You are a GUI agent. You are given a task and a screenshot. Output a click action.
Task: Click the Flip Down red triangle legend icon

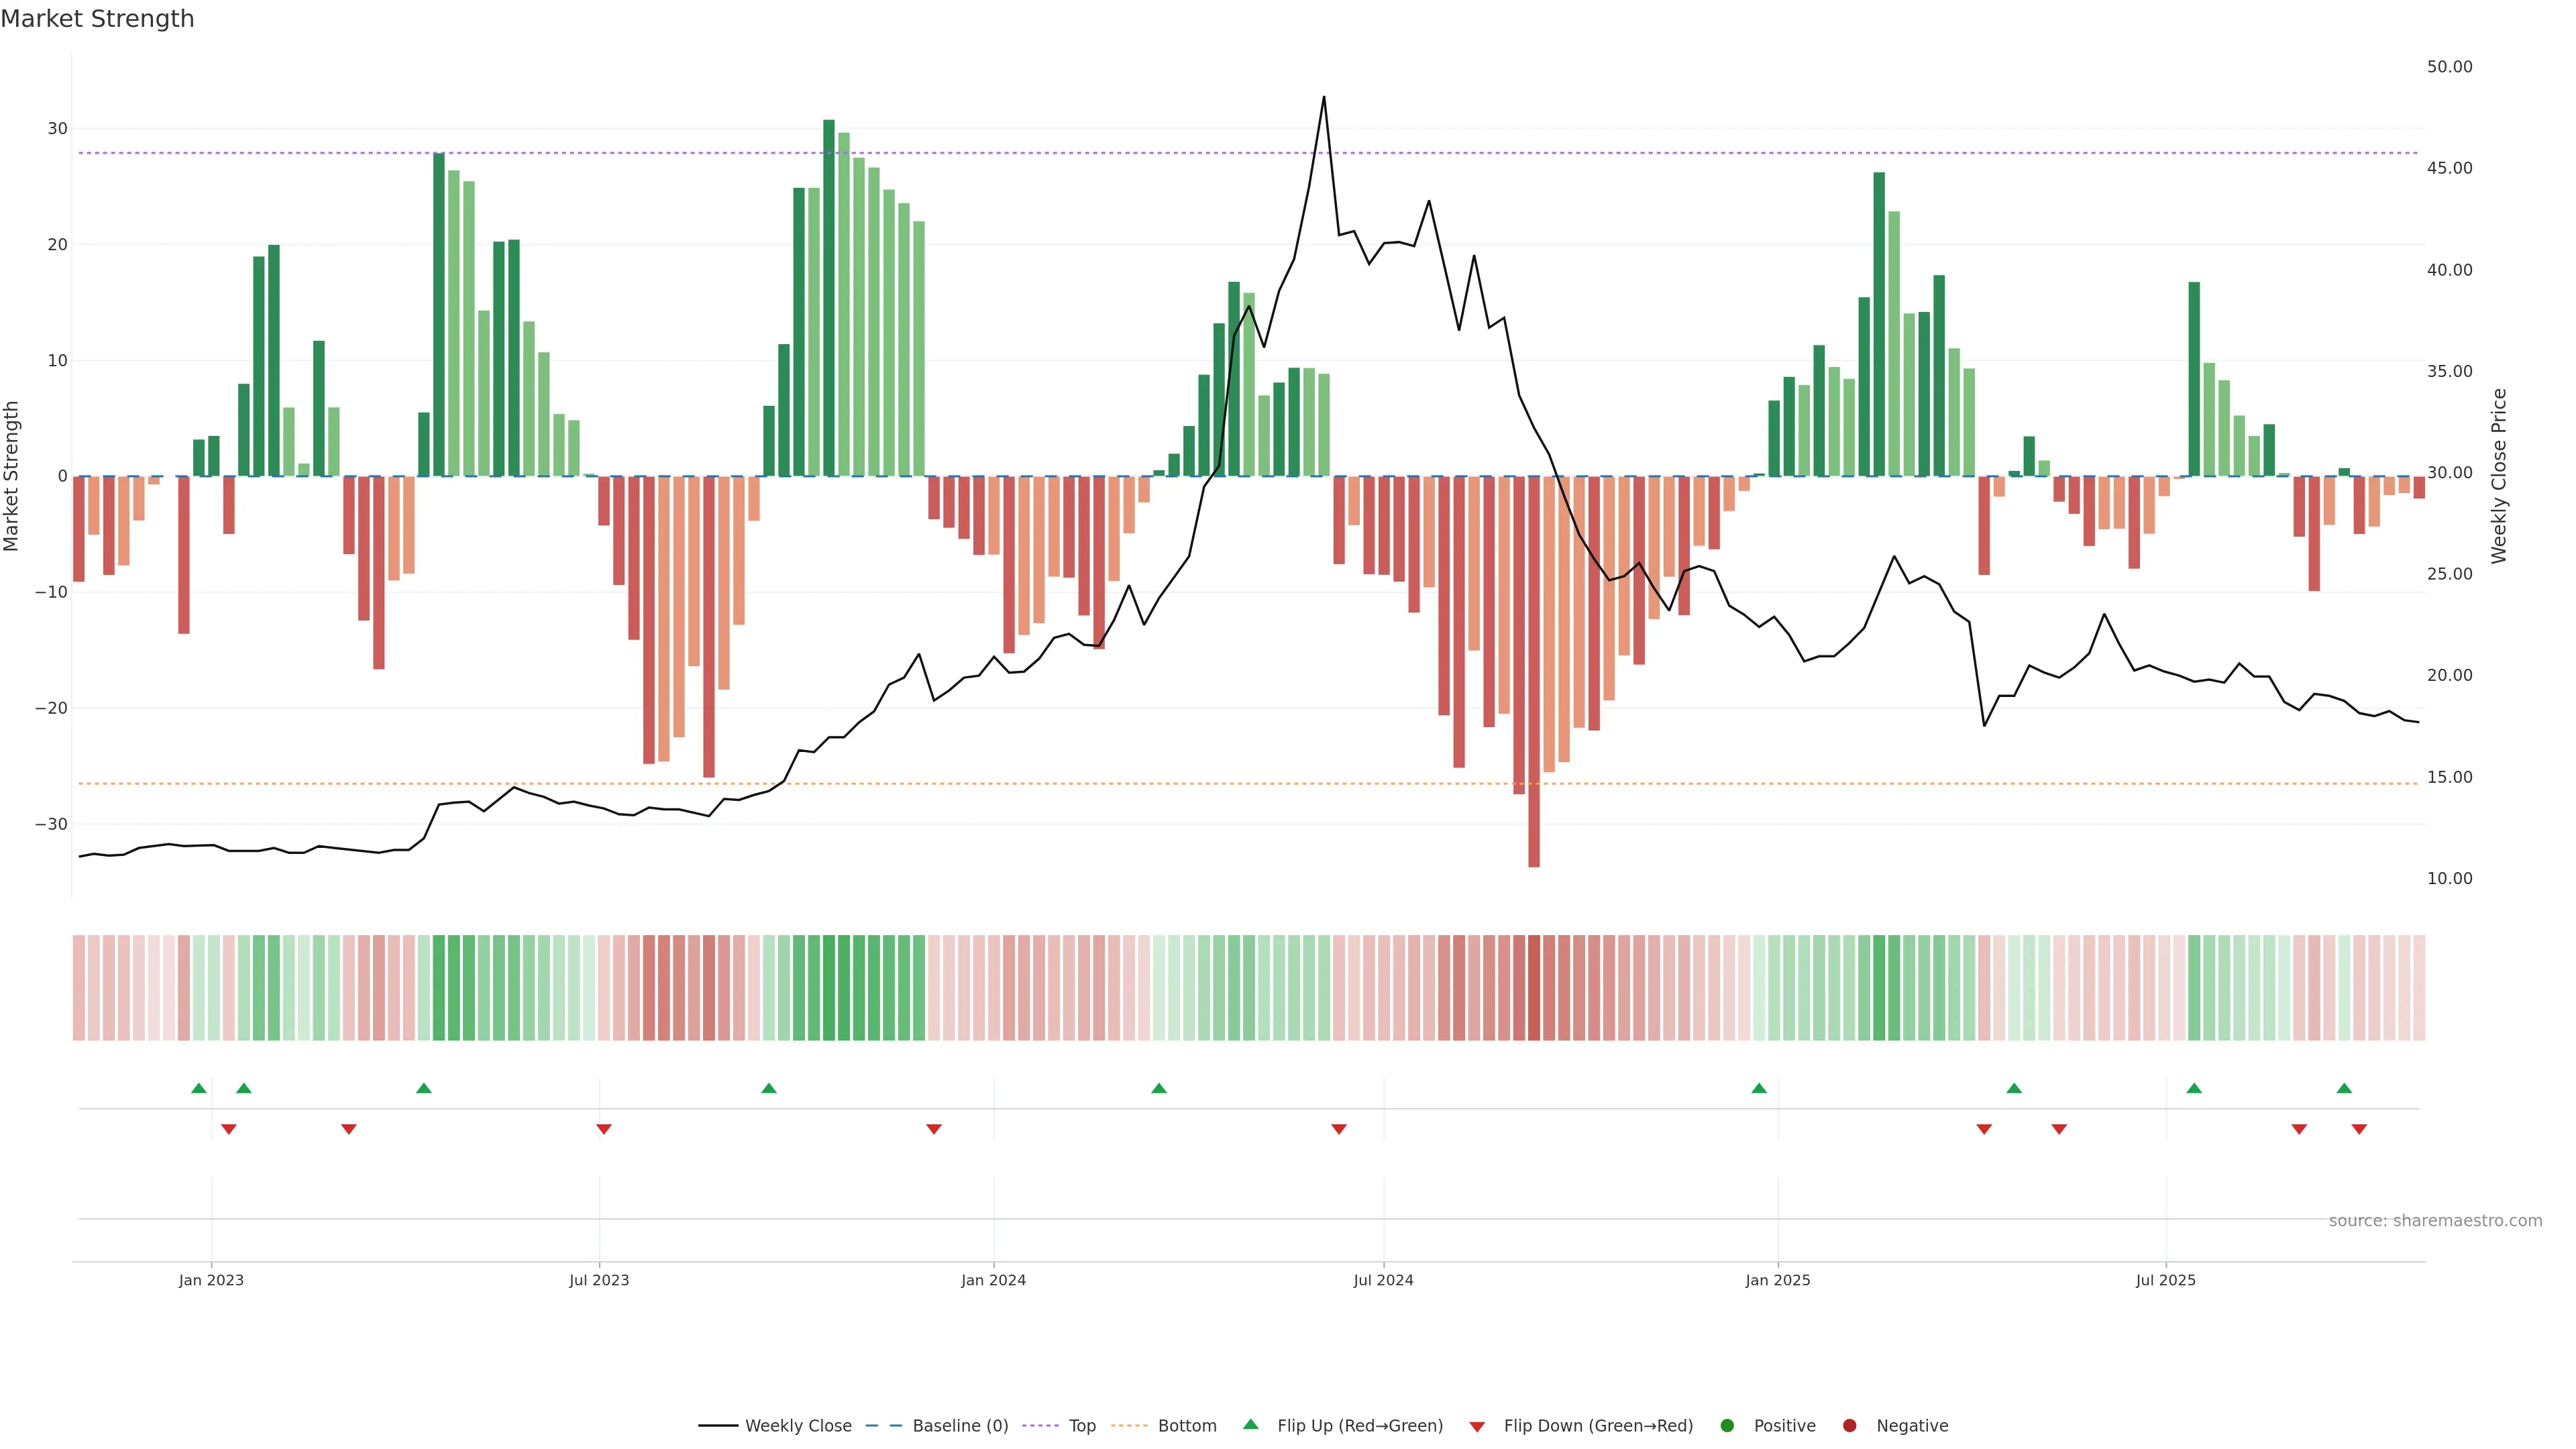coord(1477,1427)
